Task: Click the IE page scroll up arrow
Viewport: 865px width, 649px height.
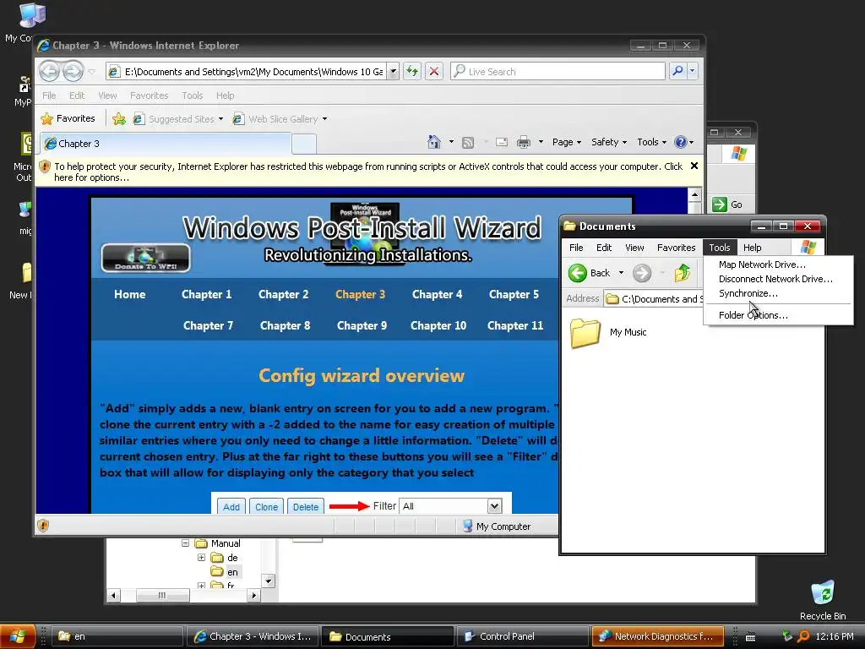Action: (x=694, y=195)
